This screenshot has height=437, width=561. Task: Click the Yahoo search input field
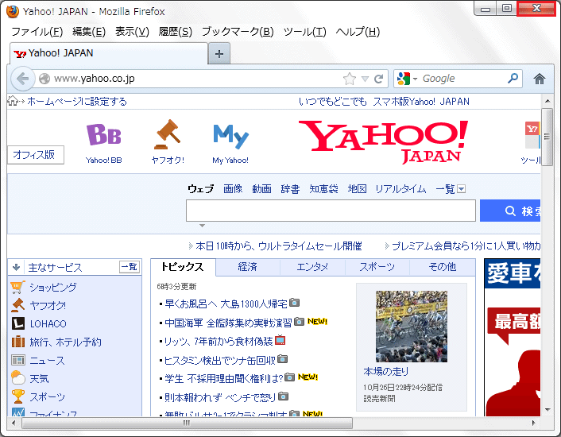(331, 211)
